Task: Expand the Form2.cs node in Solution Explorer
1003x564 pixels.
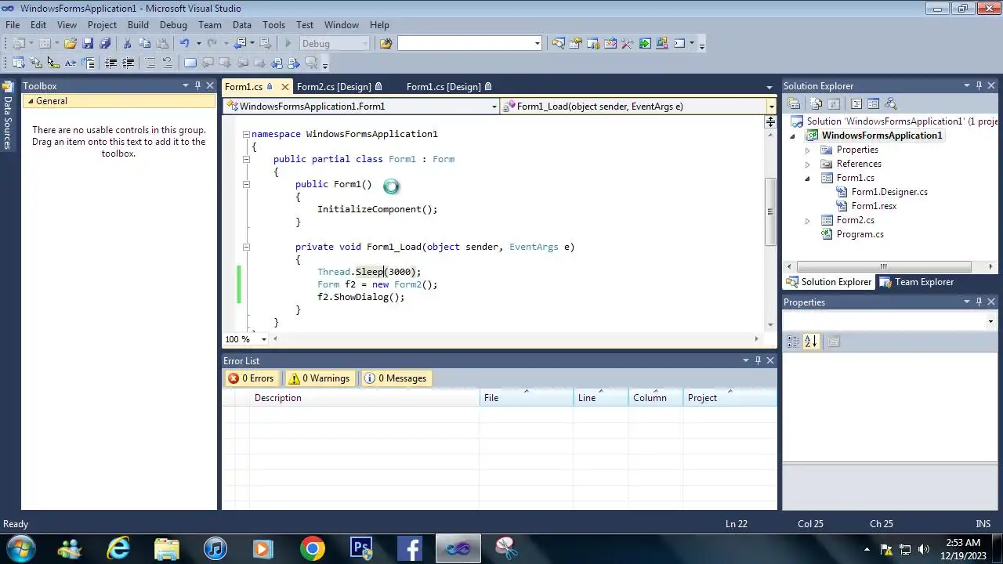Action: coord(807,220)
